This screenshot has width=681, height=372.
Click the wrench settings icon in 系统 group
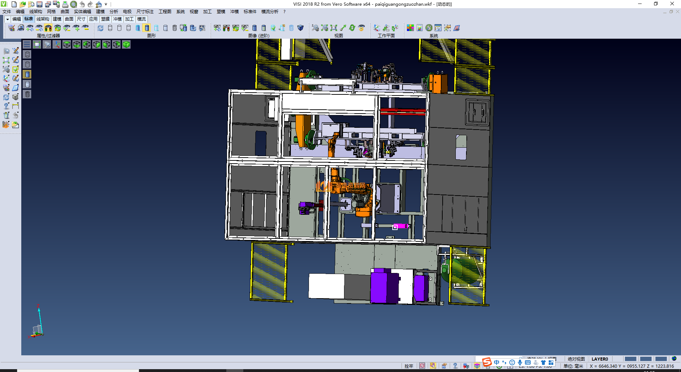429,28
